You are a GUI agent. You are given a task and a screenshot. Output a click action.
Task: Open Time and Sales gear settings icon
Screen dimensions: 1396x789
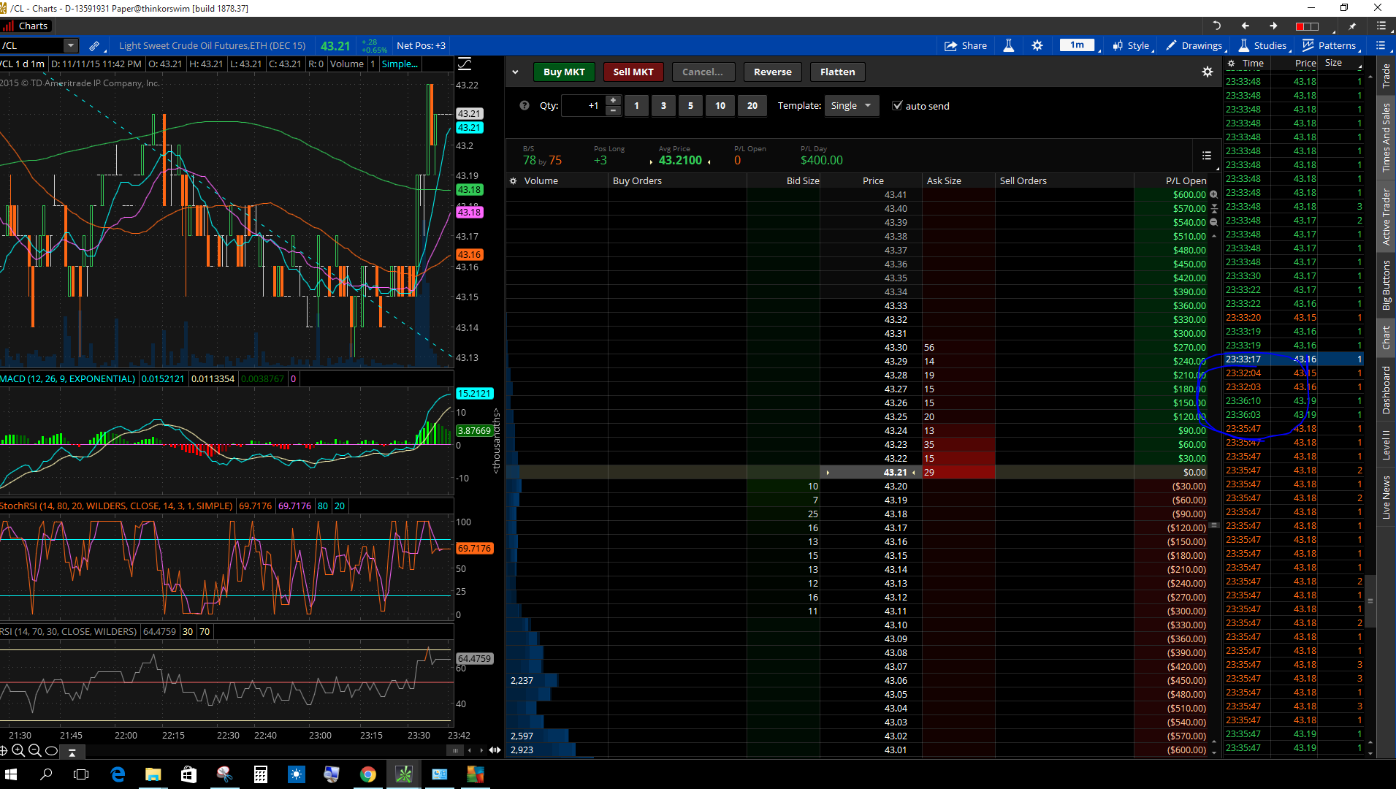1231,64
